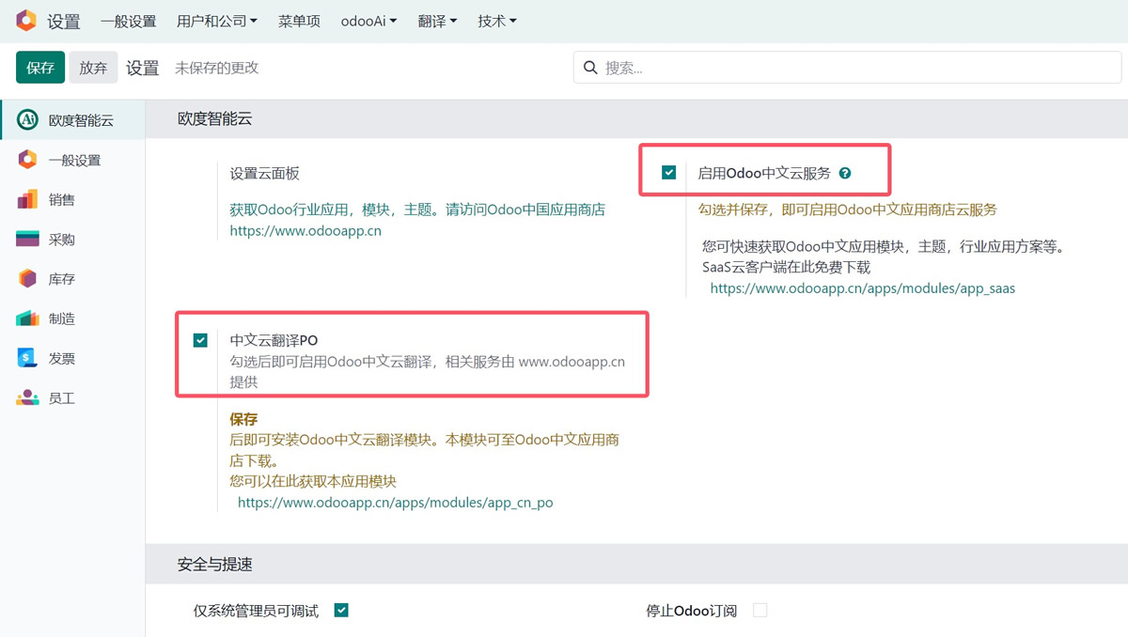
Task: Toggle the 中文云翻译PO checkbox
Action: click(x=200, y=340)
